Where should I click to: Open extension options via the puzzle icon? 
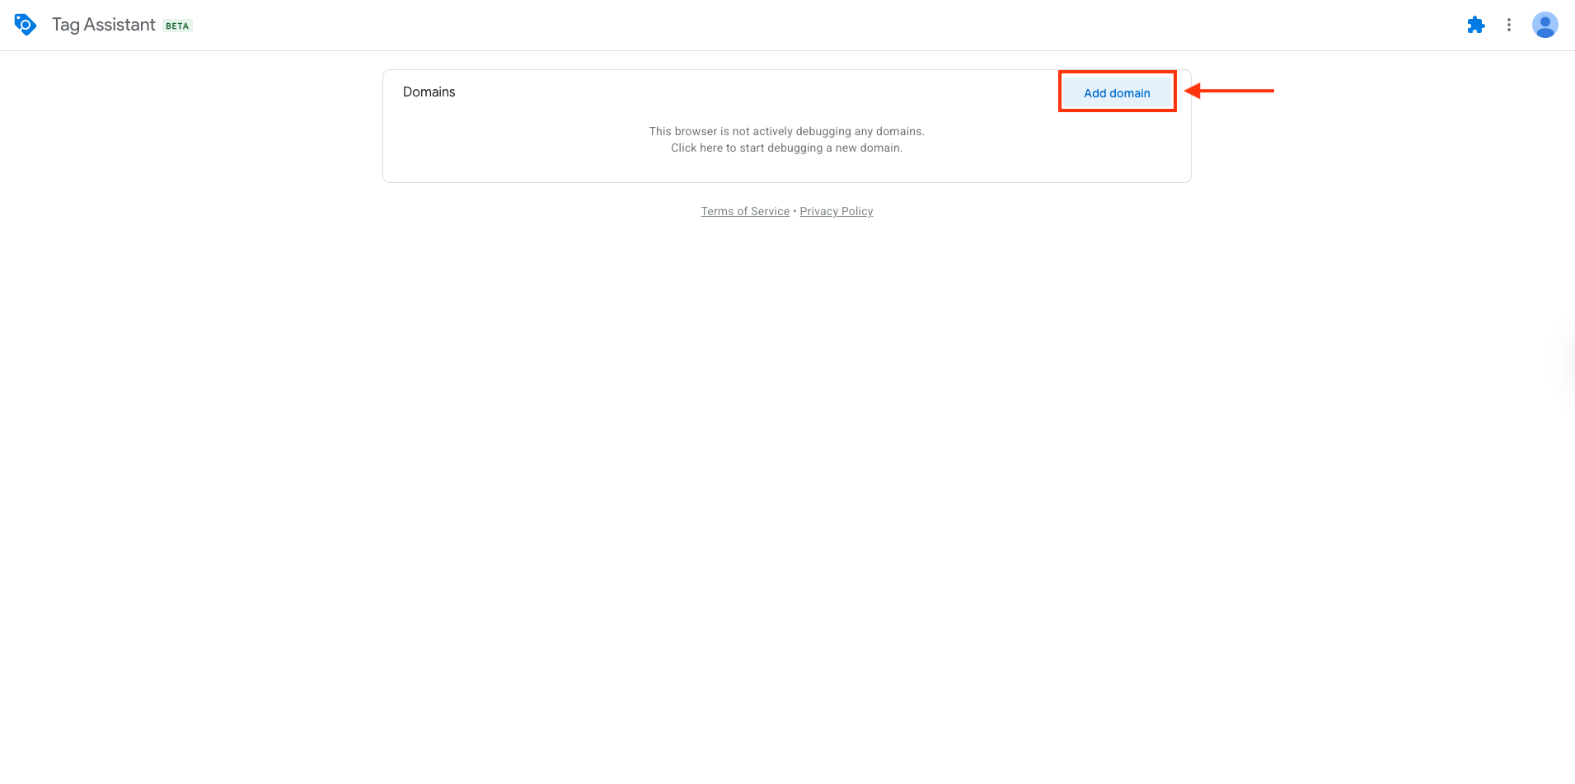[x=1476, y=25]
